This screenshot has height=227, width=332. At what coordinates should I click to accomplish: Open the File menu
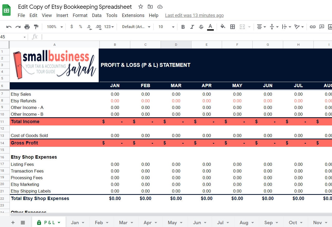[21, 15]
